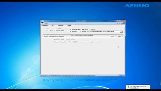
Task: Click the blue square toolbar icon at far right
Action: tap(124, 23)
